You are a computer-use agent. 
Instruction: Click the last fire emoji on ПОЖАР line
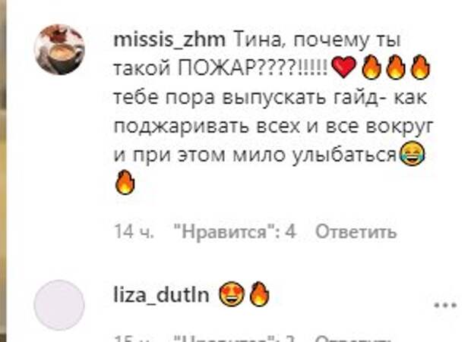point(420,67)
